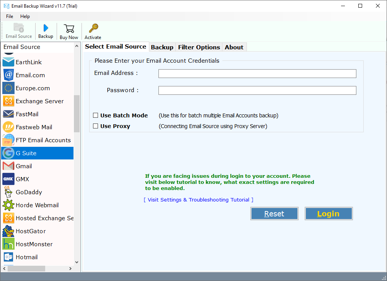Screen dimensions: 387x281
Task: Select Email.com from the list
Action: tap(38, 75)
